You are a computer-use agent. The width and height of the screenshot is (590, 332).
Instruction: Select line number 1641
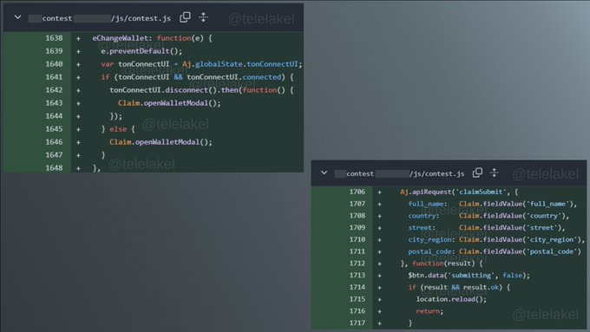pyautogui.click(x=54, y=77)
